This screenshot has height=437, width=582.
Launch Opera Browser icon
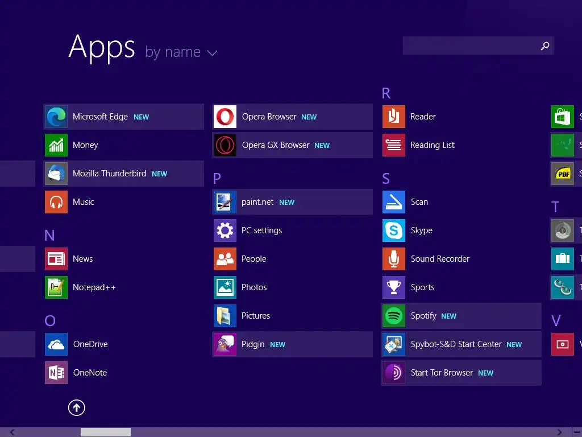[225, 117]
